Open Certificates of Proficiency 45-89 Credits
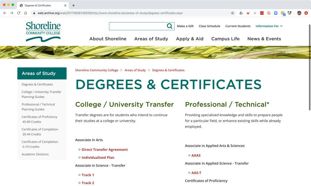Image resolution: width=311 pixels, height=186 pixels. click(x=39, y=119)
